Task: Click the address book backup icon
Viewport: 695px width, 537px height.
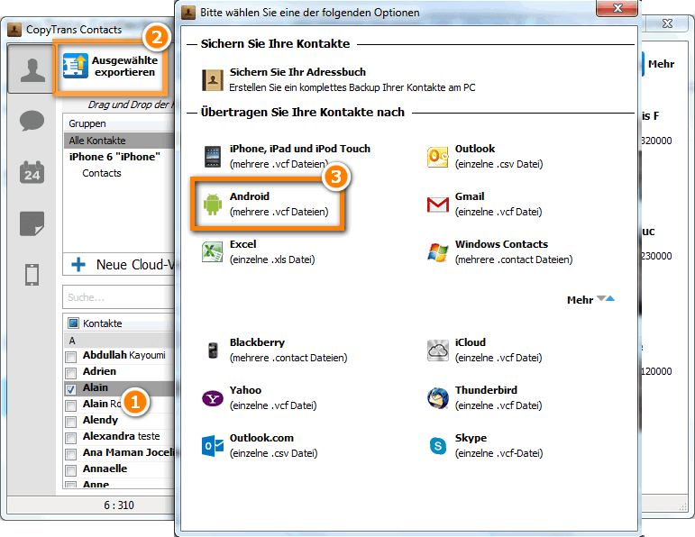Action: 213,80
